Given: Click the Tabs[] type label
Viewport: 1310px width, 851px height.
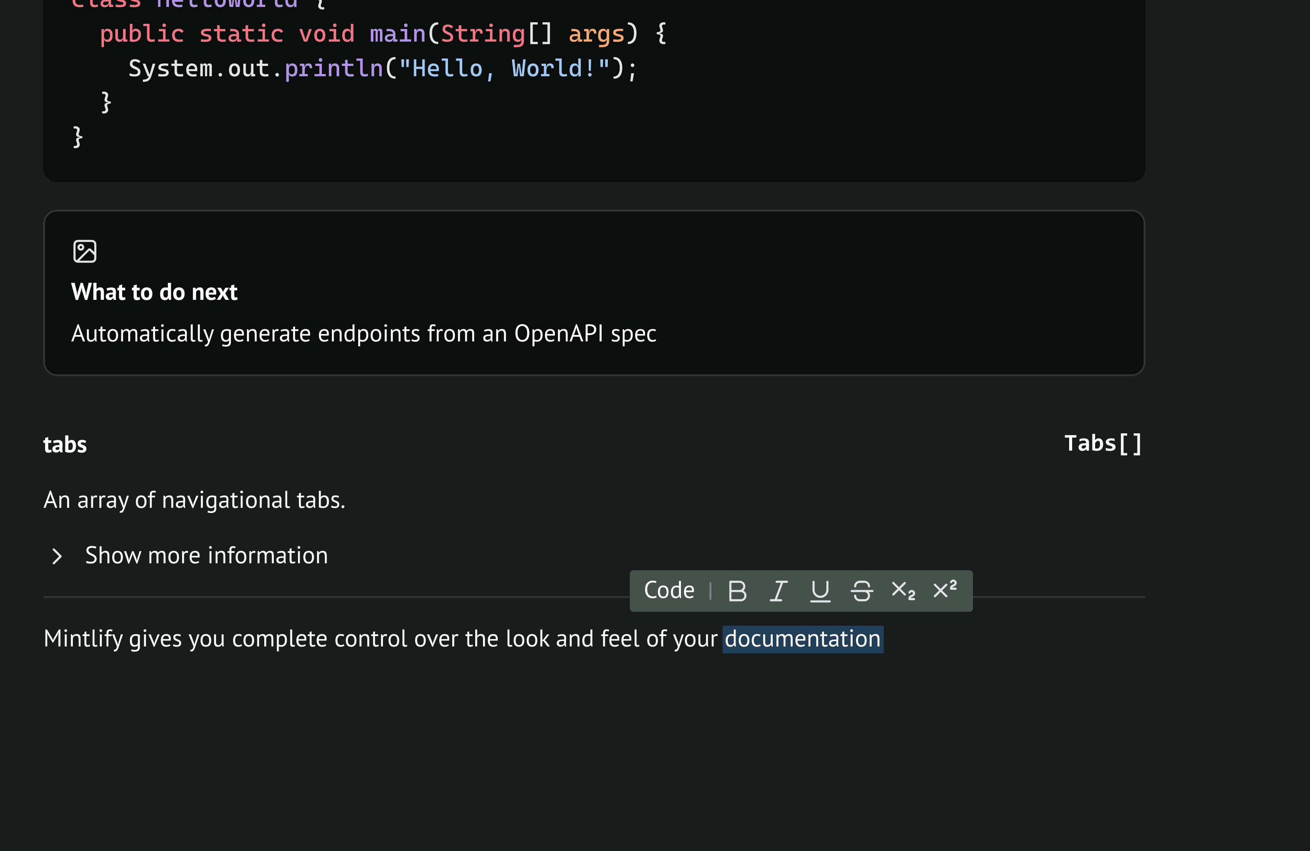Looking at the screenshot, I should (1103, 444).
